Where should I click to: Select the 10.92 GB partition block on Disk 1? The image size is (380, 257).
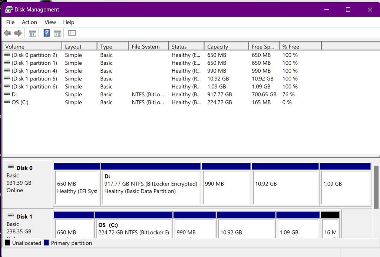(x=246, y=225)
